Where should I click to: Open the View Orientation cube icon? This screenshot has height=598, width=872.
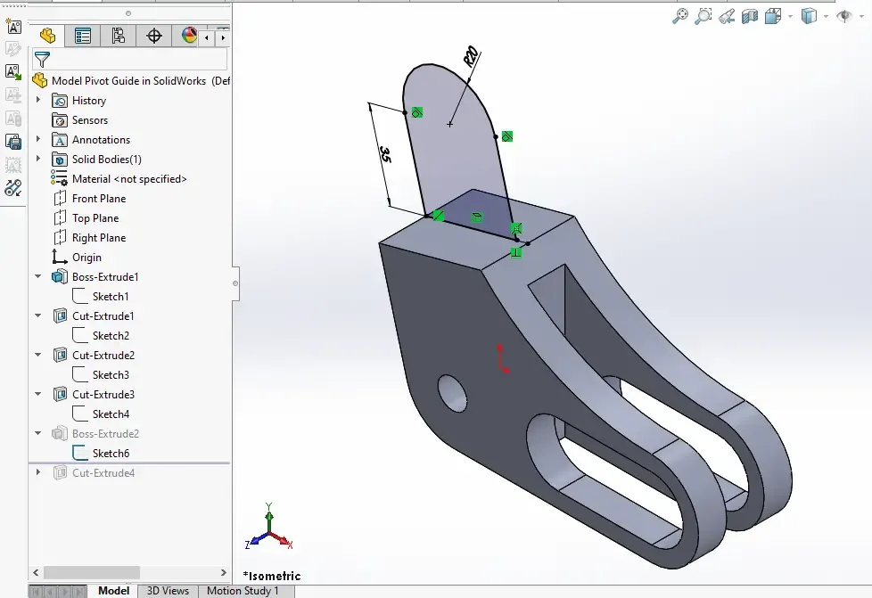[773, 16]
